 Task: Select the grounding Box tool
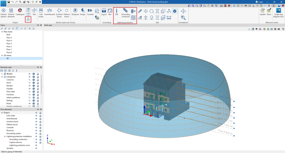110,12
